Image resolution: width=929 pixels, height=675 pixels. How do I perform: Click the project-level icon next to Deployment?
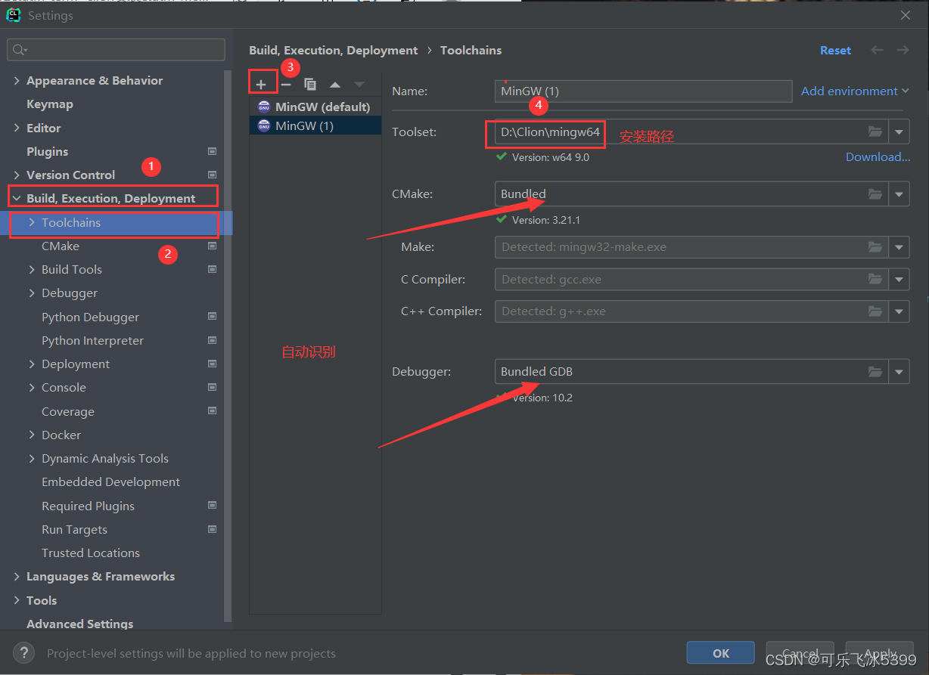click(x=212, y=364)
